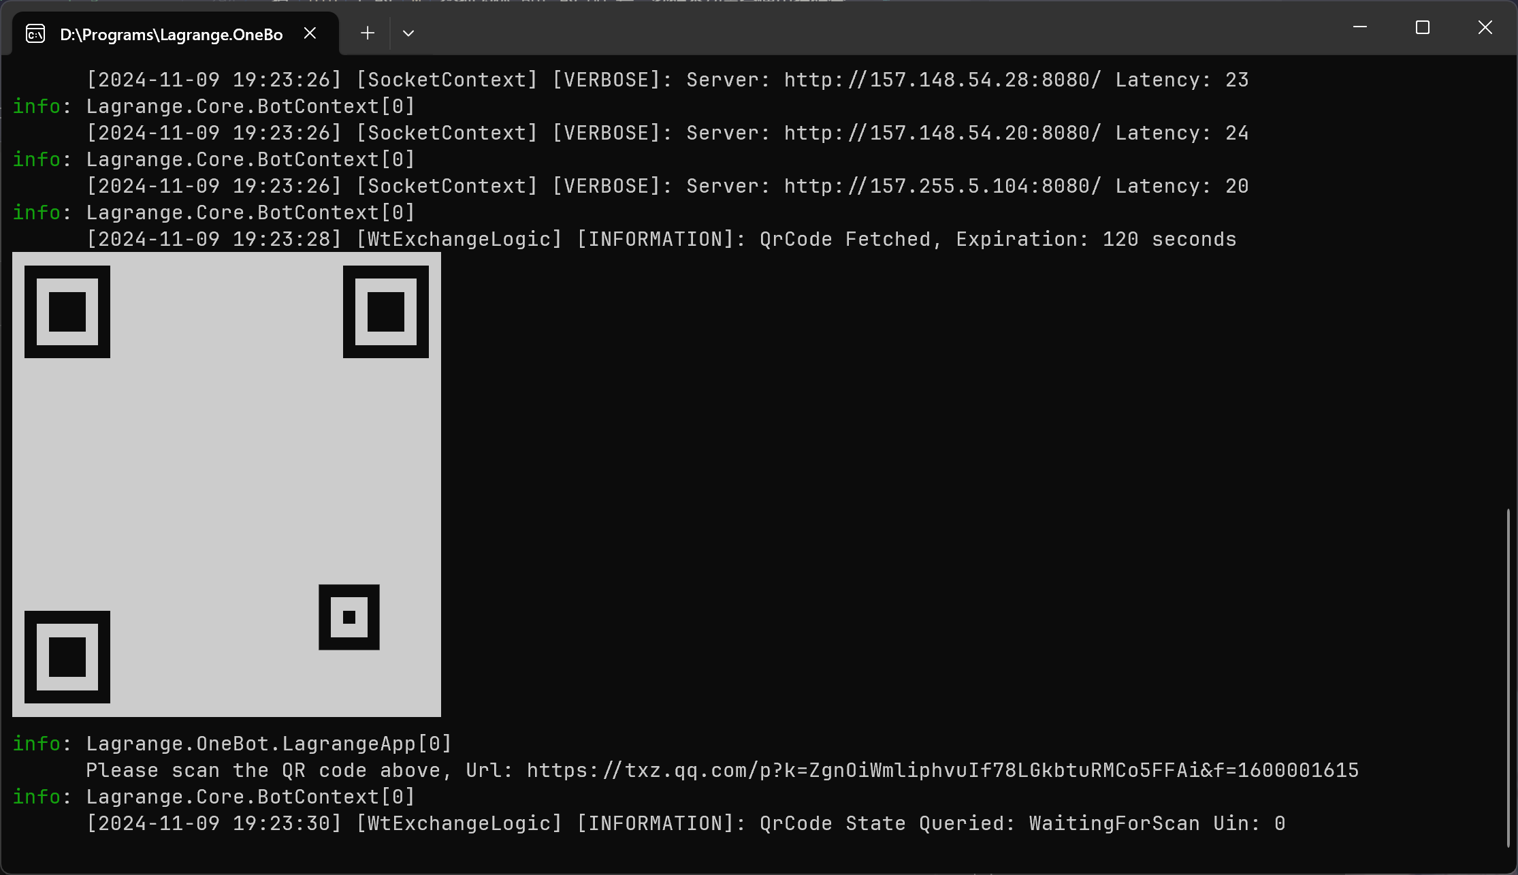The width and height of the screenshot is (1518, 875).
Task: Close the Lagrange.OneBot terminal tab
Action: point(310,33)
